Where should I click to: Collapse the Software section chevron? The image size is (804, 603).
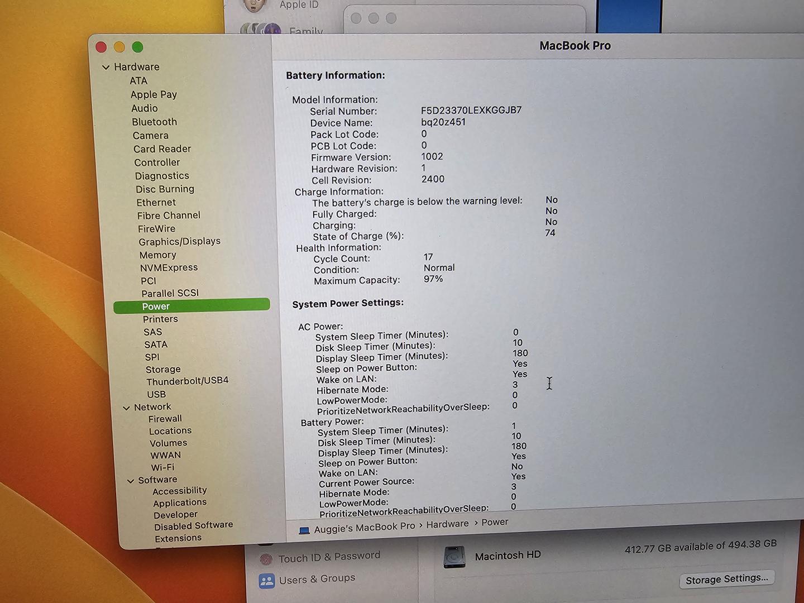[131, 481]
